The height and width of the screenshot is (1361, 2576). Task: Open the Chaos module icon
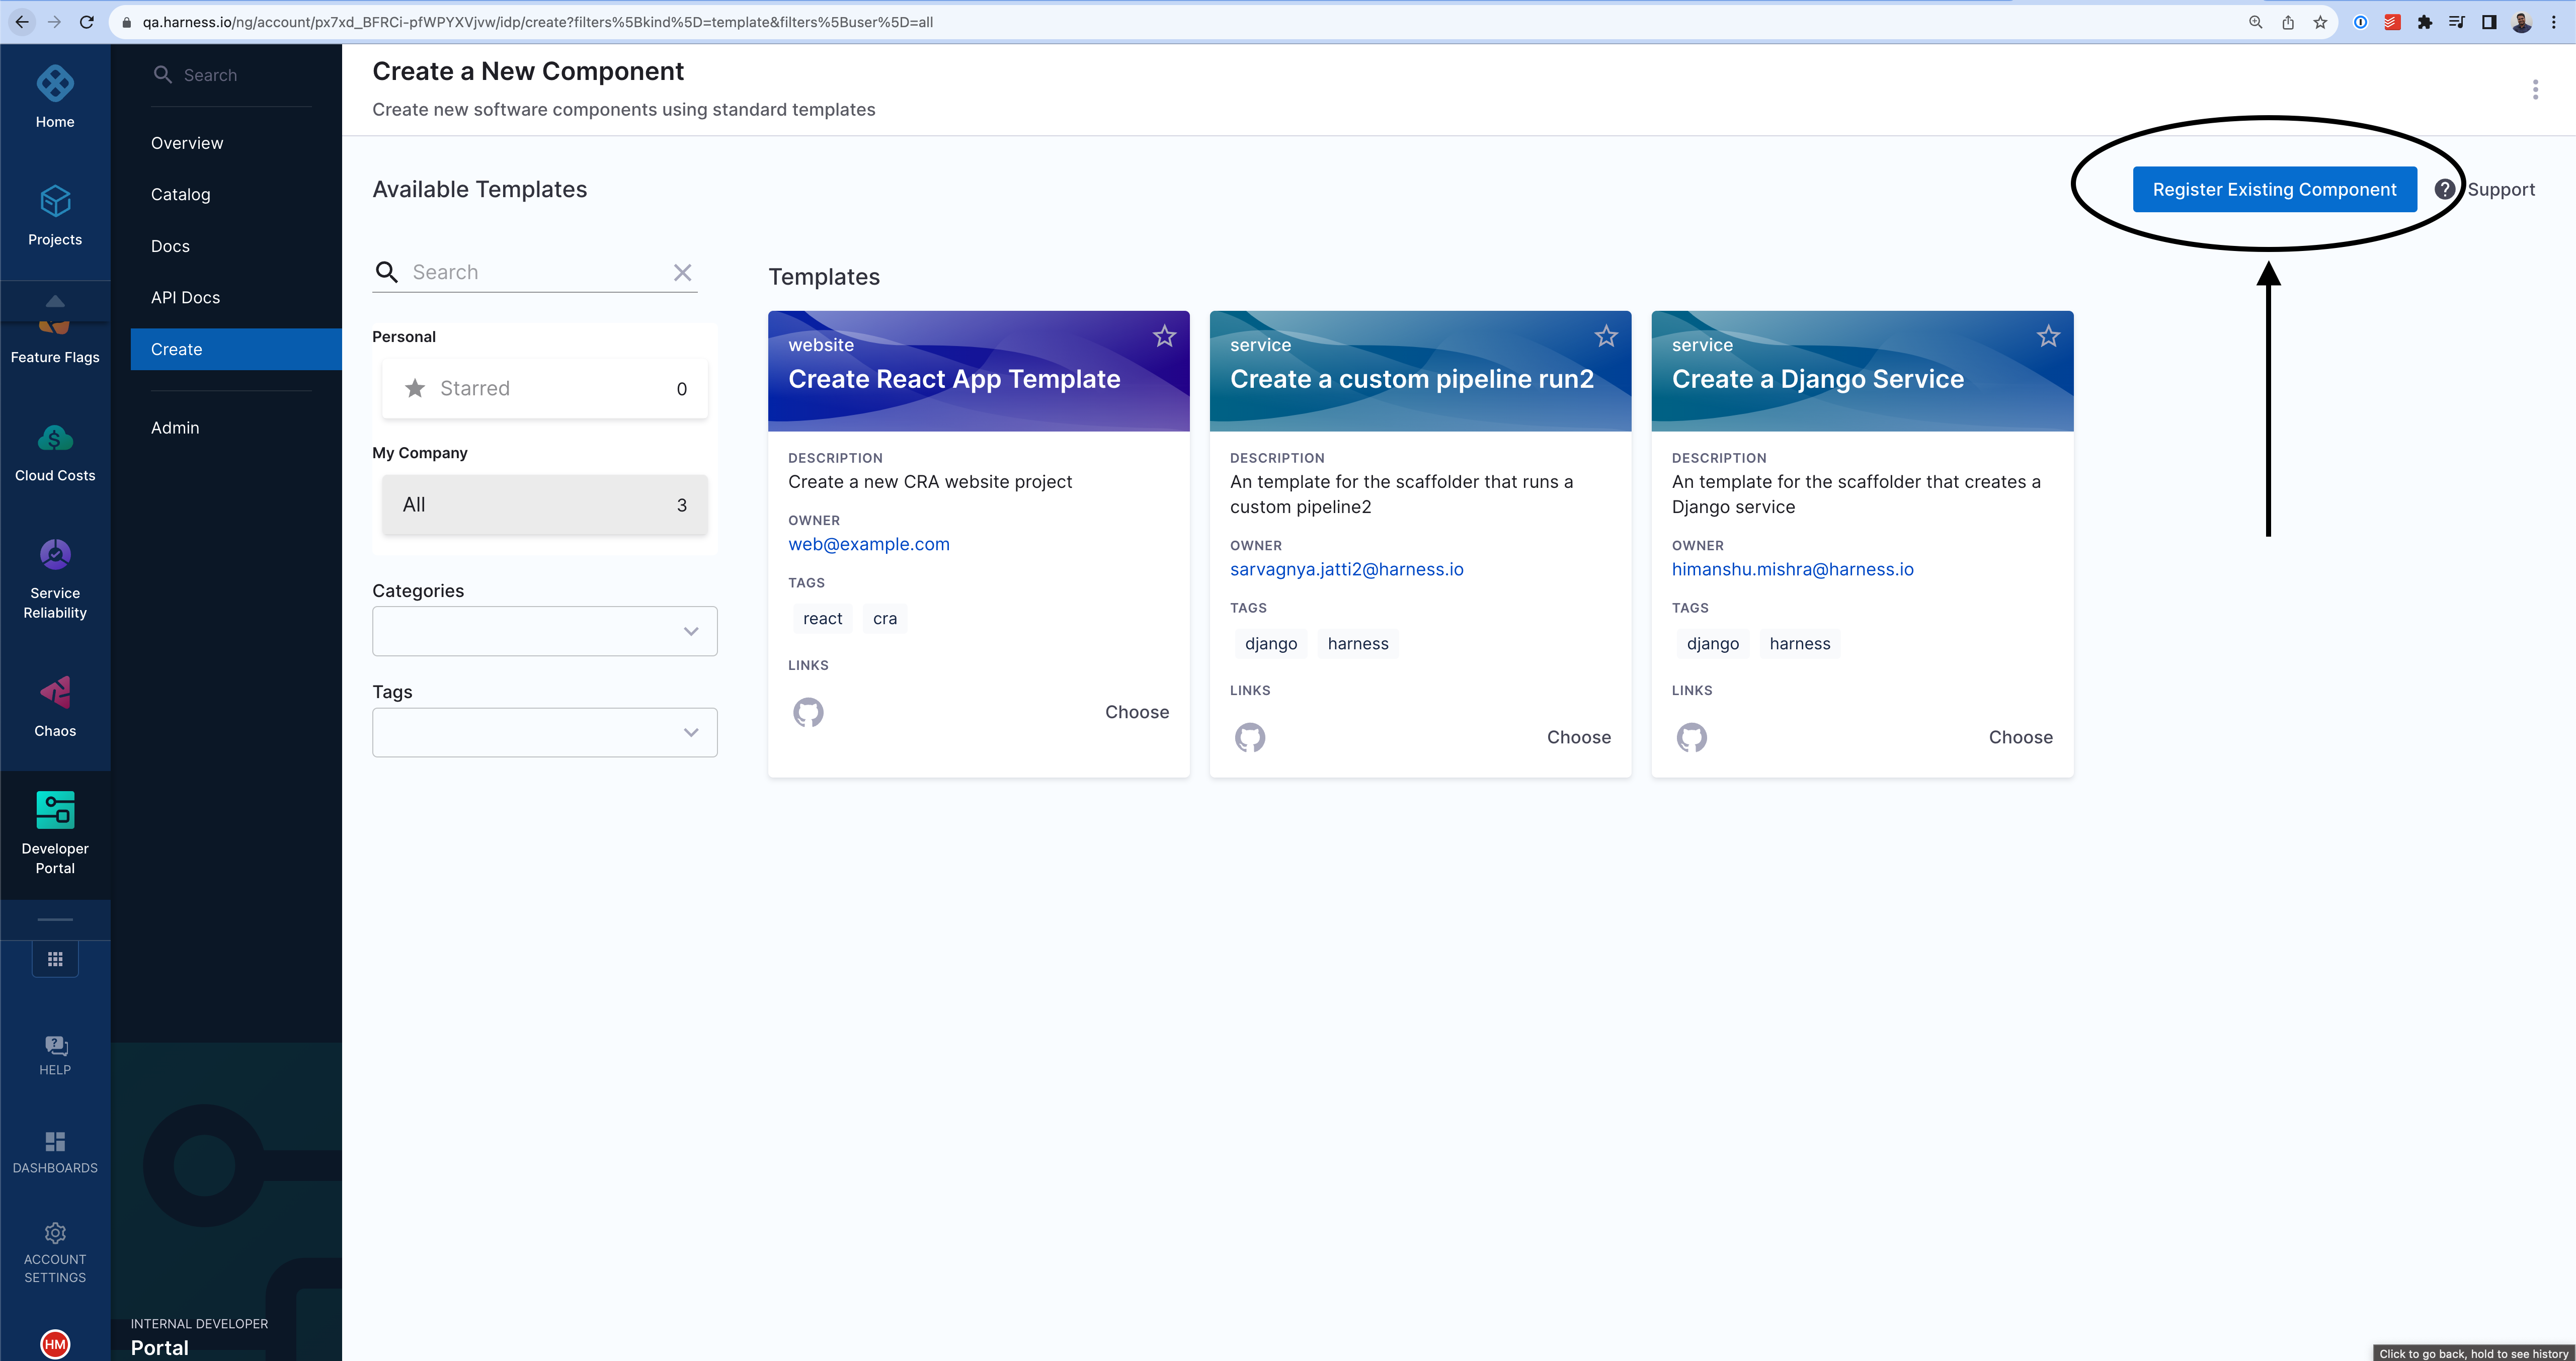pyautogui.click(x=55, y=693)
